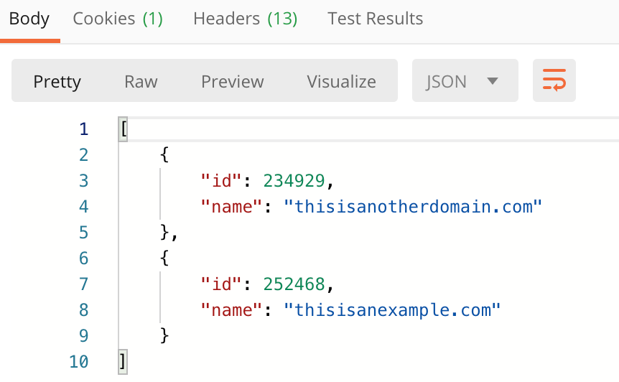
Task: Open the Headers (13) tab
Action: point(245,19)
